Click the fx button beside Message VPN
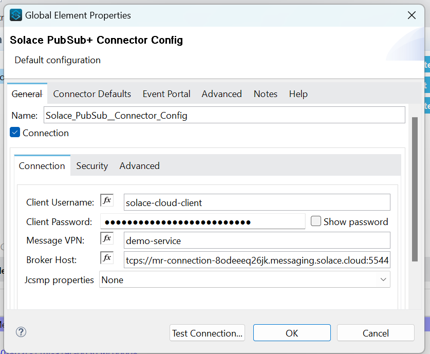This screenshot has width=430, height=354. pyautogui.click(x=107, y=238)
